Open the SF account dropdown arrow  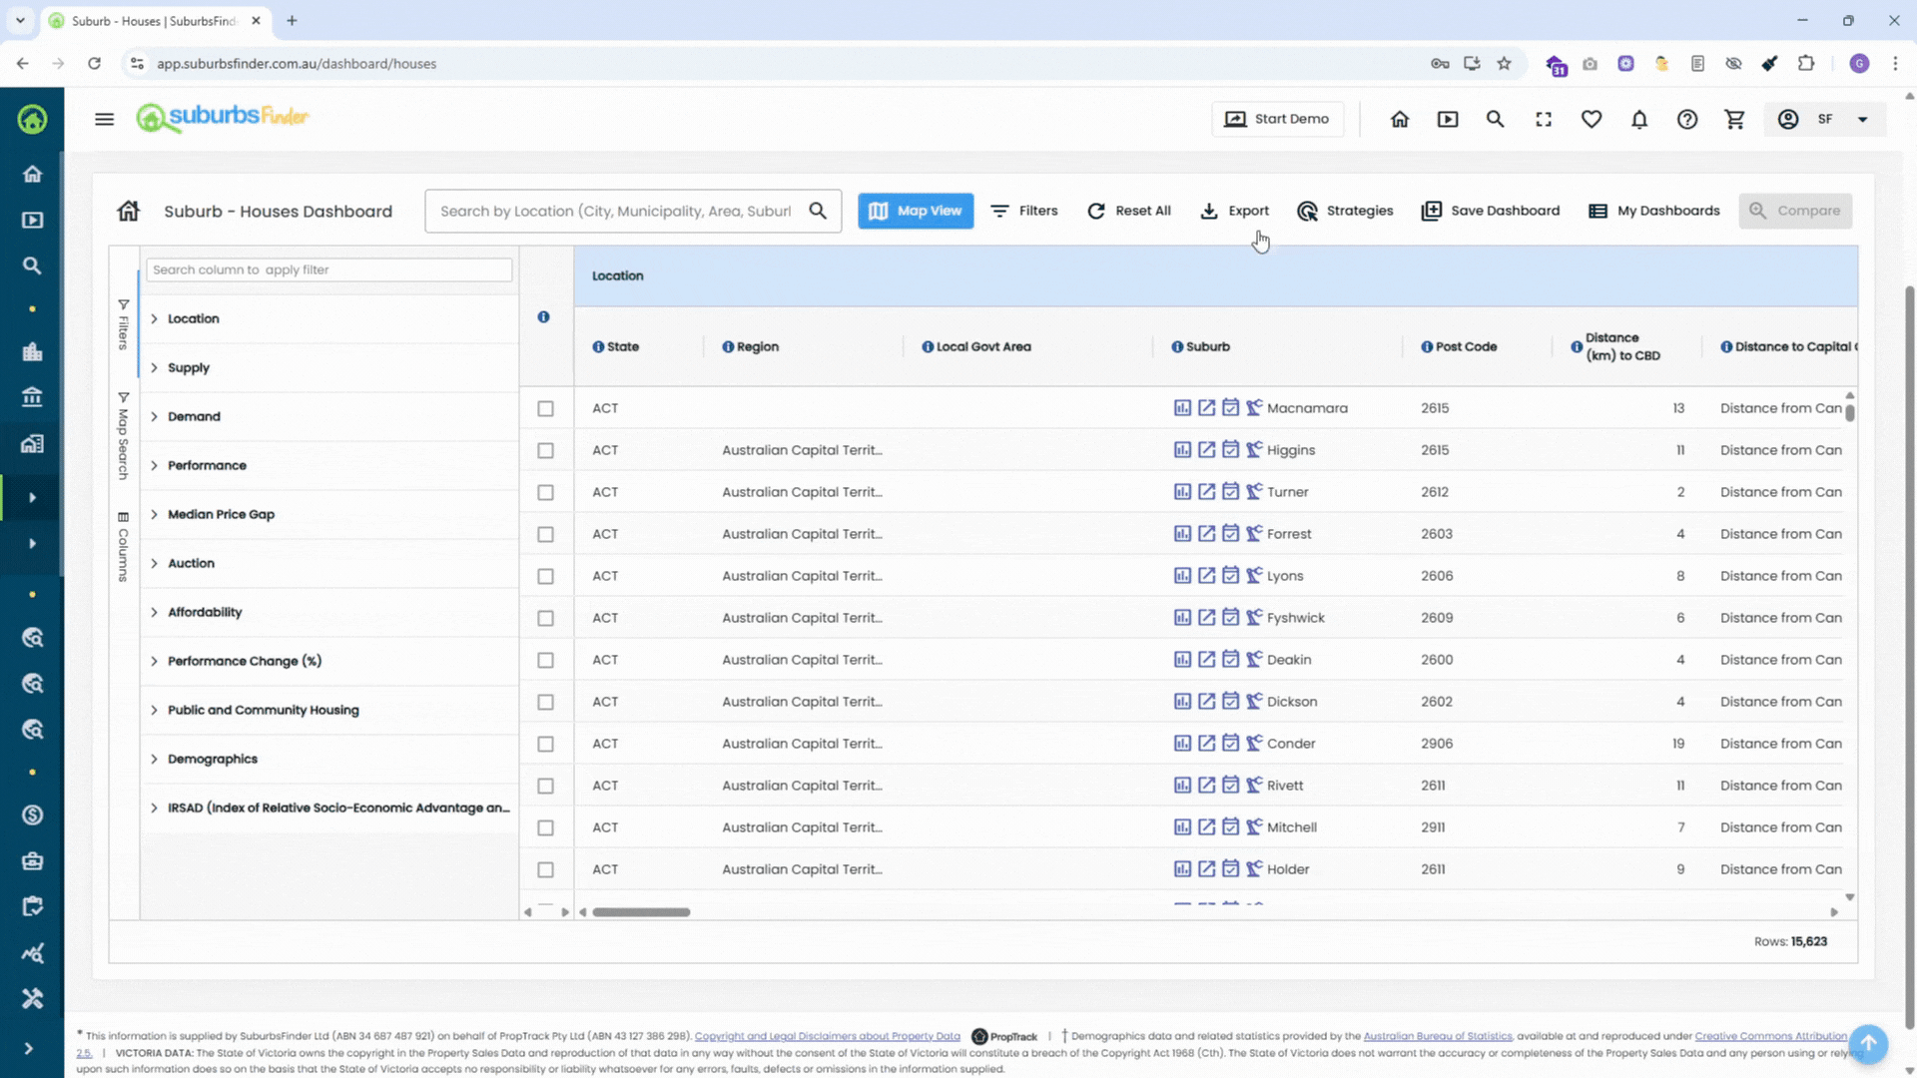click(x=1862, y=119)
